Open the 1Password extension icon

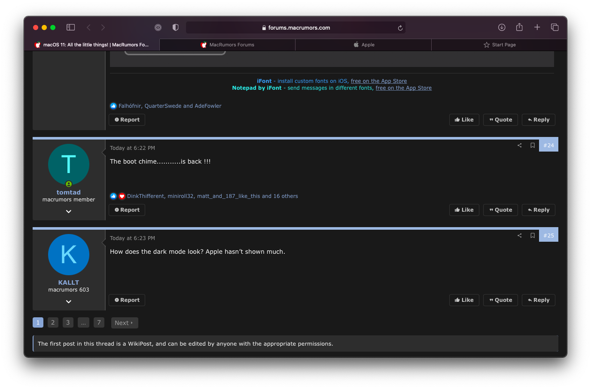click(158, 27)
